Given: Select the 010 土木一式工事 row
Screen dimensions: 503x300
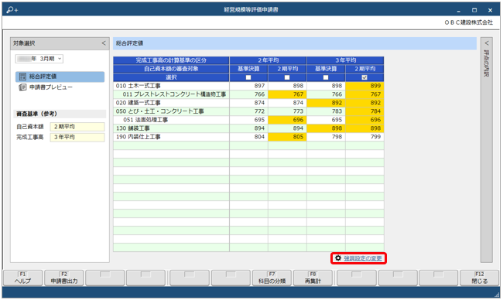Looking at the screenshot, I should [248, 86].
